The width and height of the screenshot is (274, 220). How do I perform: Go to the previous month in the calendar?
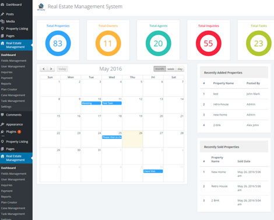(x=44, y=69)
